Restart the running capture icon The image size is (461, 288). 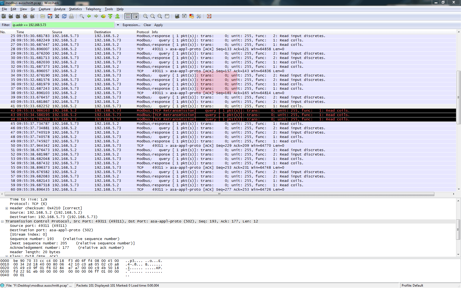tap(32, 16)
